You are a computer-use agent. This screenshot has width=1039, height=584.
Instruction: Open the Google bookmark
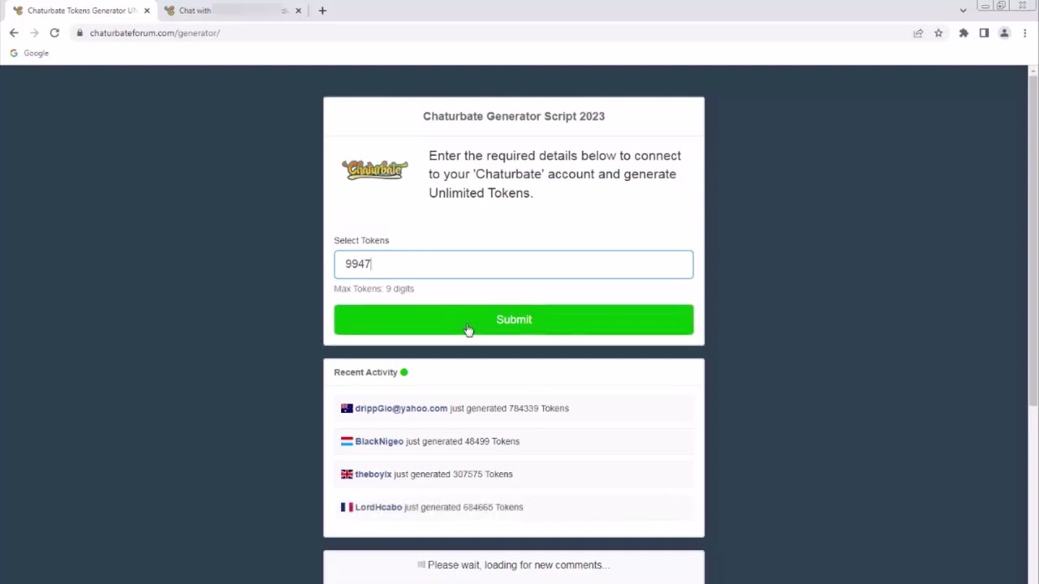coord(29,53)
